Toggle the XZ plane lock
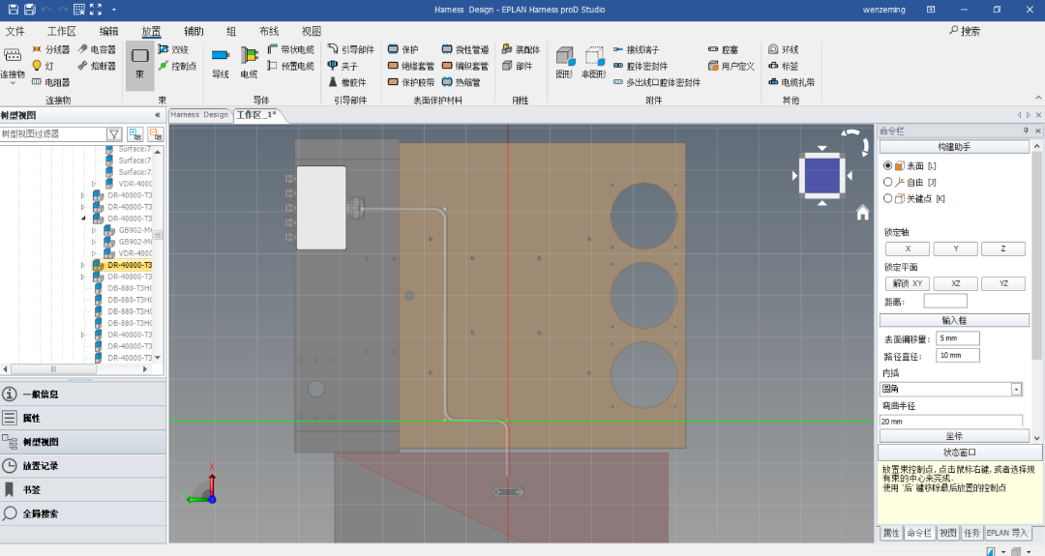This screenshot has height=556, width=1045. tap(956, 283)
